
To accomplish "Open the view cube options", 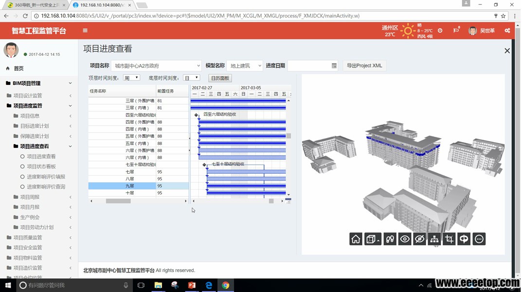I will pos(372,239).
